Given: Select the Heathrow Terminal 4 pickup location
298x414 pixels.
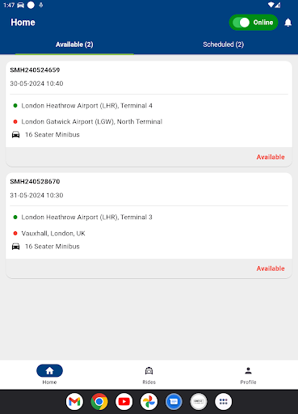Looking at the screenshot, I should point(86,106).
